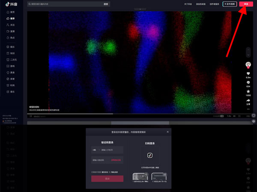Open the three-dots more options icon
257x192 pixels.
248,109
